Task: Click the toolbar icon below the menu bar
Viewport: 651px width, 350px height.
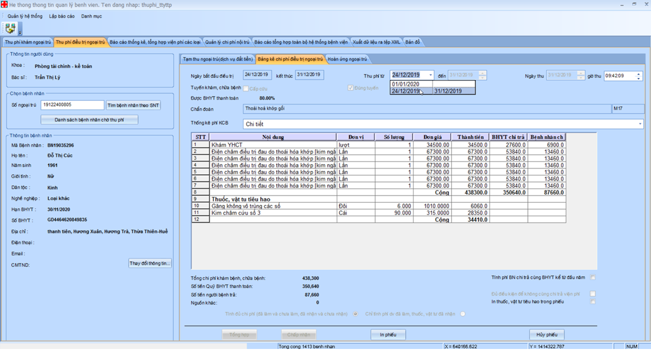Action: click(x=10, y=28)
